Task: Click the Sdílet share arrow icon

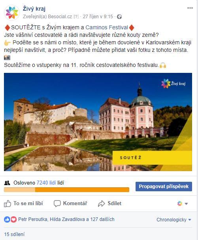Action: 101,204
